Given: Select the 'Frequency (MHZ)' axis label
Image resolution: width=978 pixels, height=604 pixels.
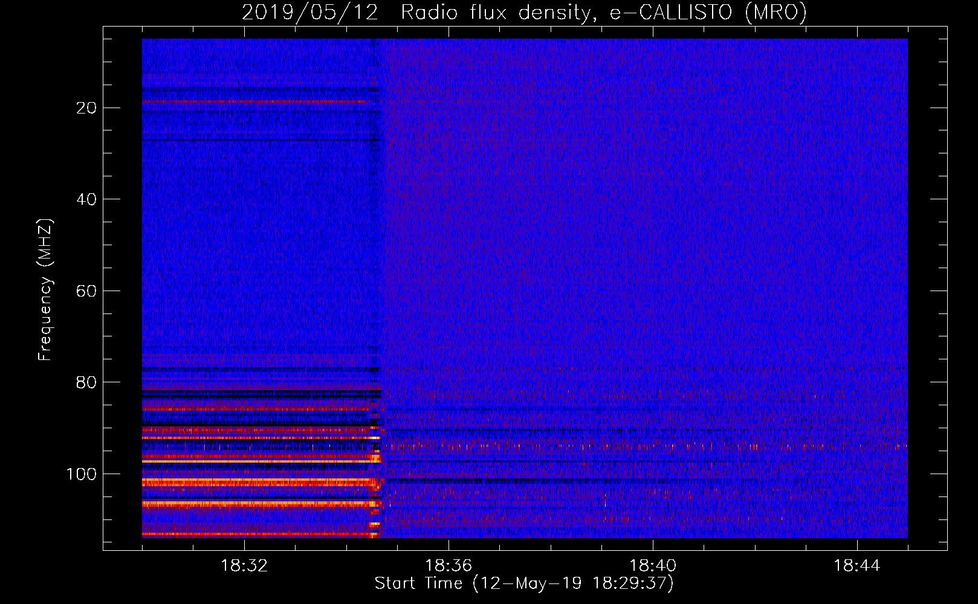Looking at the screenshot, I should [x=45, y=289].
